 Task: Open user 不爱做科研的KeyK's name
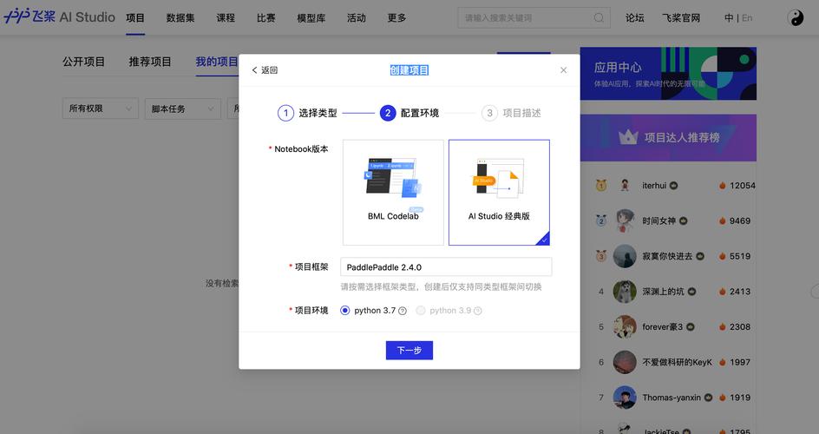pos(677,362)
